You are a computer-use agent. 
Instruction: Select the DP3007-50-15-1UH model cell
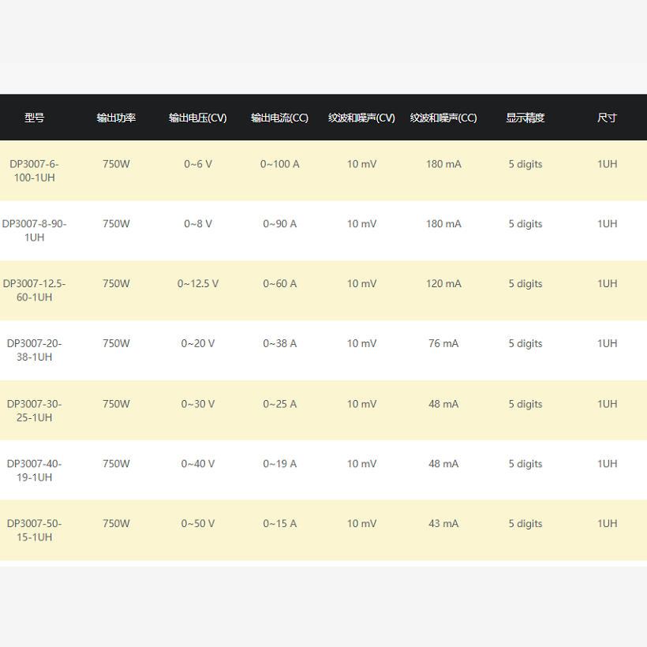pos(34,530)
